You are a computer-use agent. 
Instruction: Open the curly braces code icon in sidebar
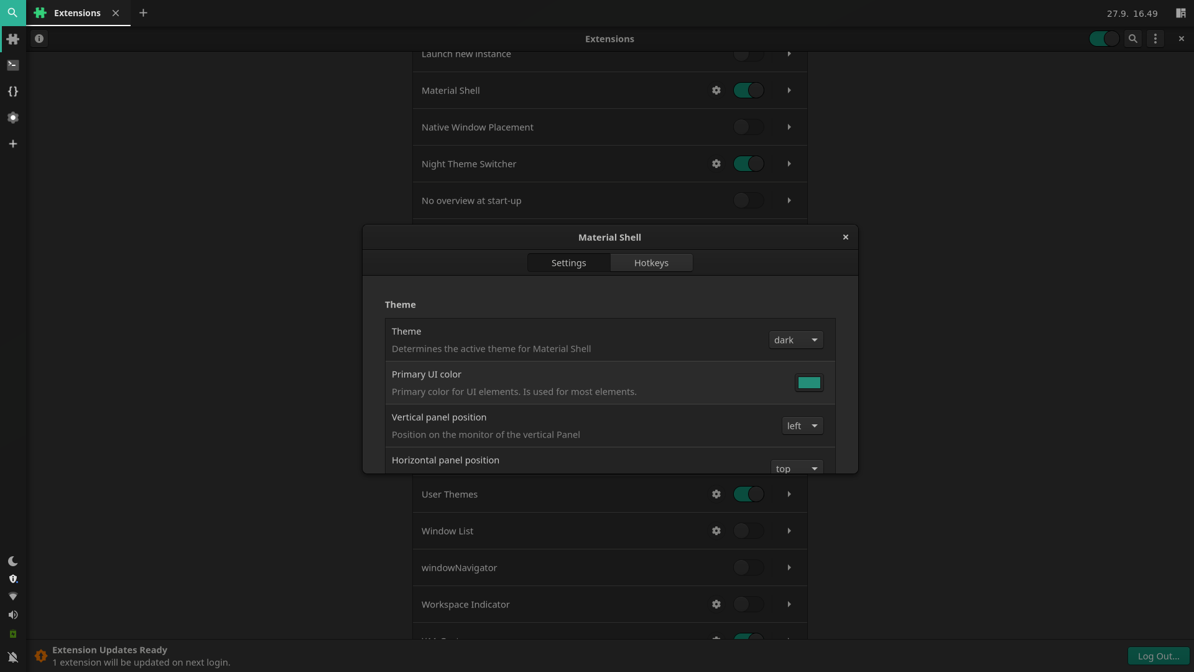pyautogui.click(x=13, y=91)
